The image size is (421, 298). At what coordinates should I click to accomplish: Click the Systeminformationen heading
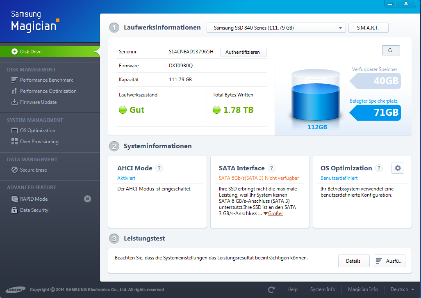tap(157, 146)
